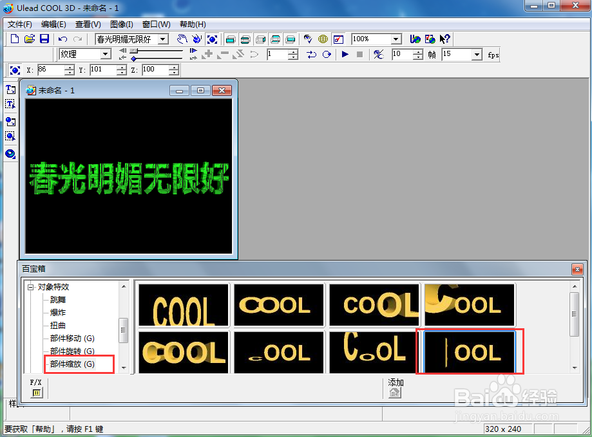The height and width of the screenshot is (437, 592).
Task: Click the yellow wireframe globe icon
Action: (x=323, y=39)
